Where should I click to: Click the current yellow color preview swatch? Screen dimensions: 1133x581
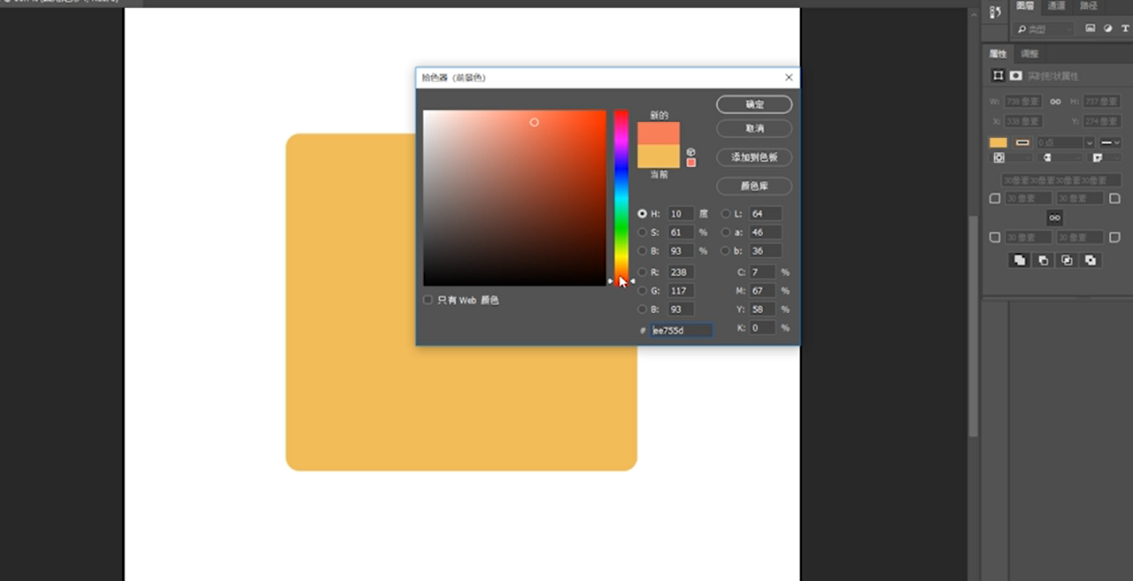[659, 157]
